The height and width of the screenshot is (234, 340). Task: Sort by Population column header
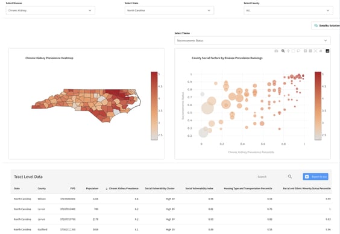pyautogui.click(x=92, y=188)
